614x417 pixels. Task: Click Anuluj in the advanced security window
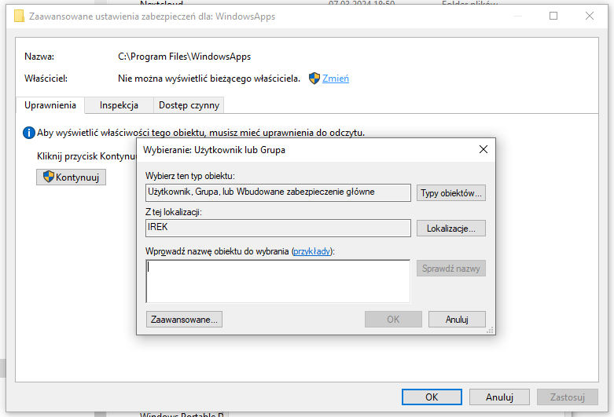(499, 397)
